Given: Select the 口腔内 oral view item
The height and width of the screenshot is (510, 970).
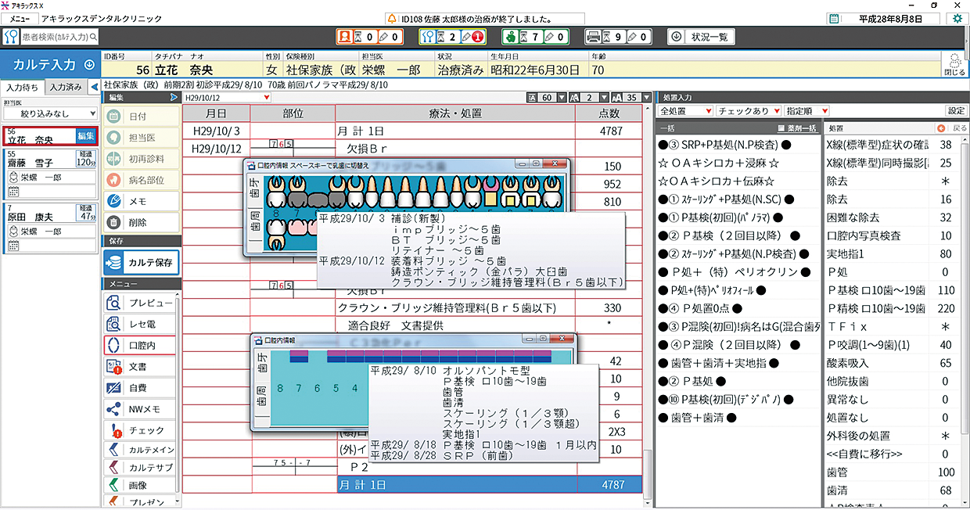Looking at the screenshot, I should 142,345.
